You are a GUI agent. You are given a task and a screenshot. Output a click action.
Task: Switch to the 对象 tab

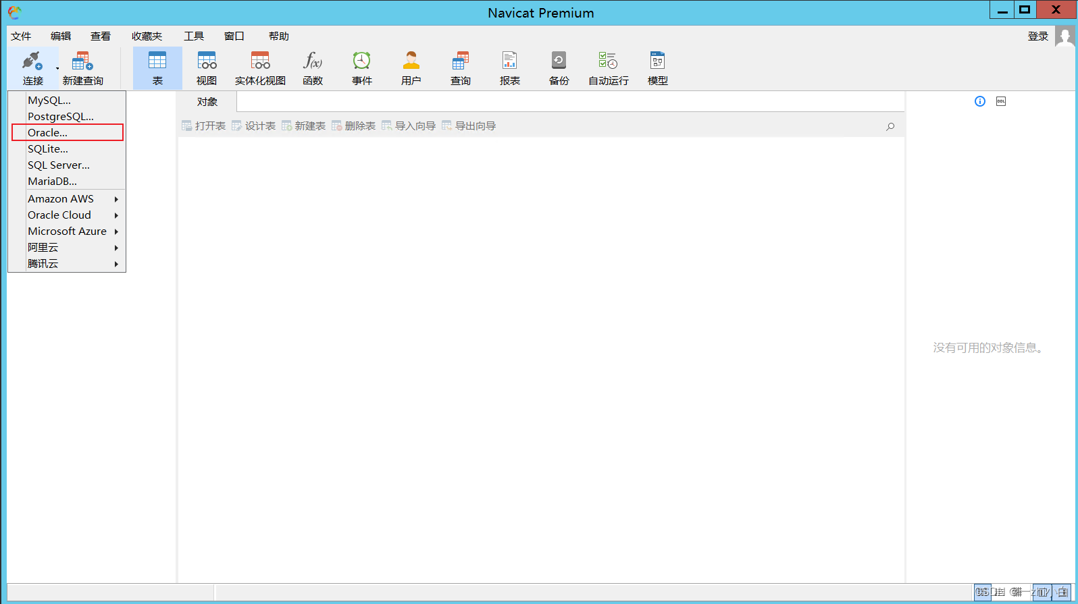pyautogui.click(x=207, y=102)
